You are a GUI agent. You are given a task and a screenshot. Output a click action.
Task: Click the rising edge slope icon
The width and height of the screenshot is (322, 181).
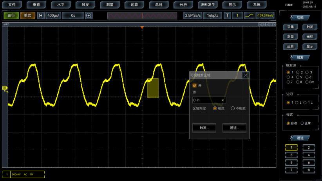pyautogui.click(x=249, y=16)
